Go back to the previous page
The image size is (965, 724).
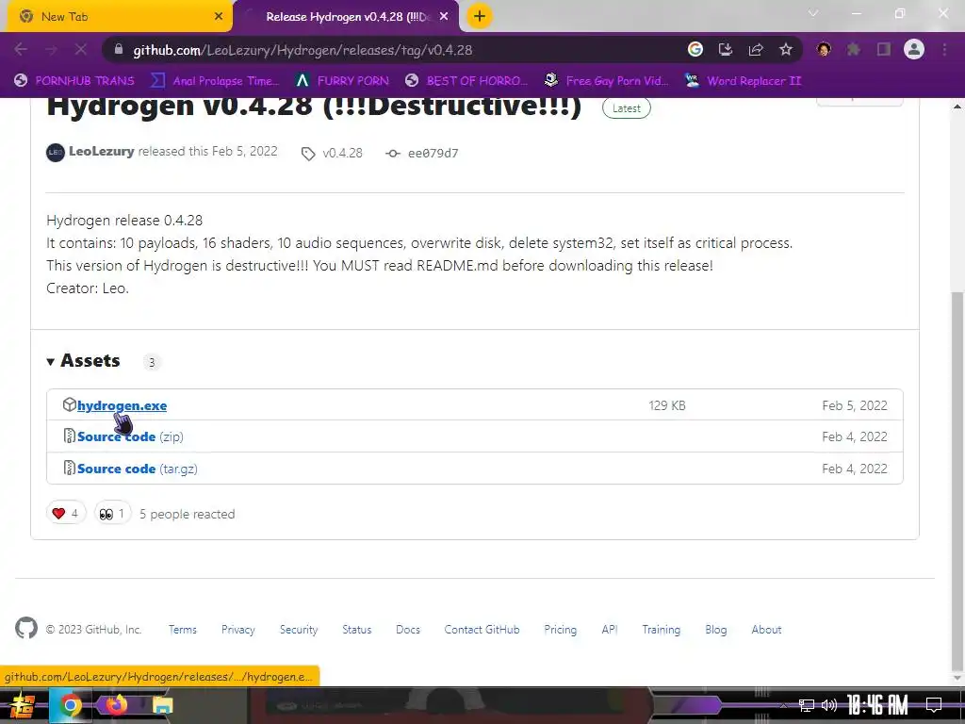[x=21, y=49]
